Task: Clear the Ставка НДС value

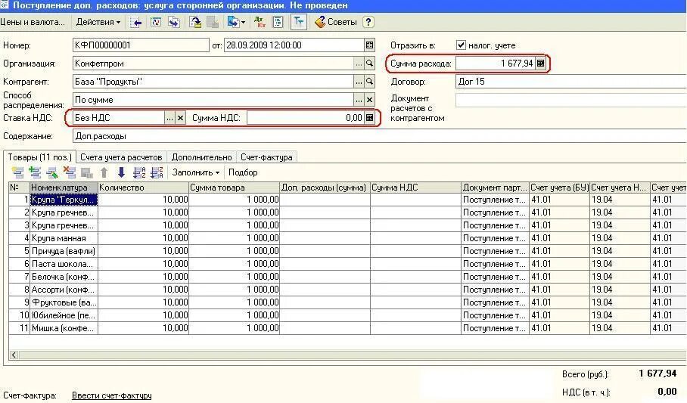Action: click(x=180, y=118)
